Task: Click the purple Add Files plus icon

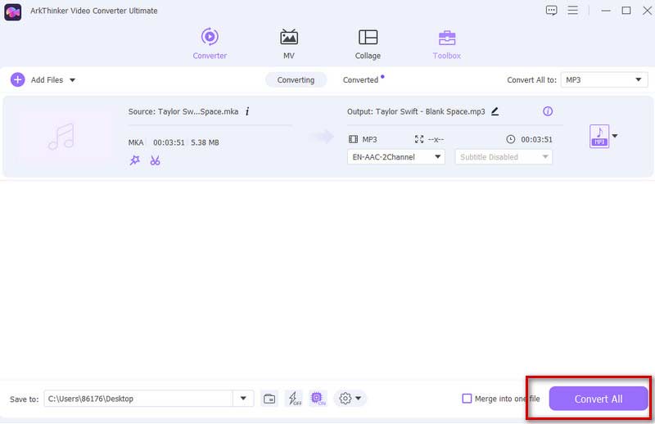Action: (x=17, y=79)
